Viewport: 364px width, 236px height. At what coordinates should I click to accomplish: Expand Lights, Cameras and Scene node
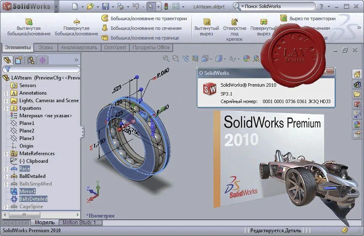[x=6, y=101]
